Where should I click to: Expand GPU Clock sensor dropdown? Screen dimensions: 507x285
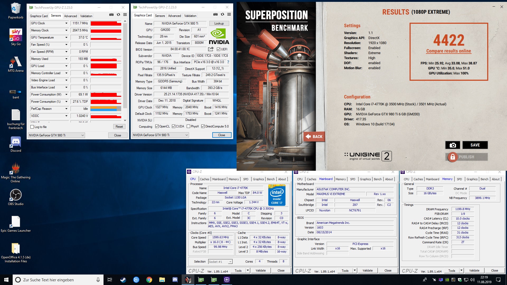click(x=66, y=23)
